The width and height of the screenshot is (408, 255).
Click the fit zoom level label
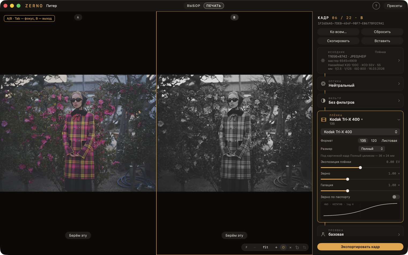pos(265,247)
